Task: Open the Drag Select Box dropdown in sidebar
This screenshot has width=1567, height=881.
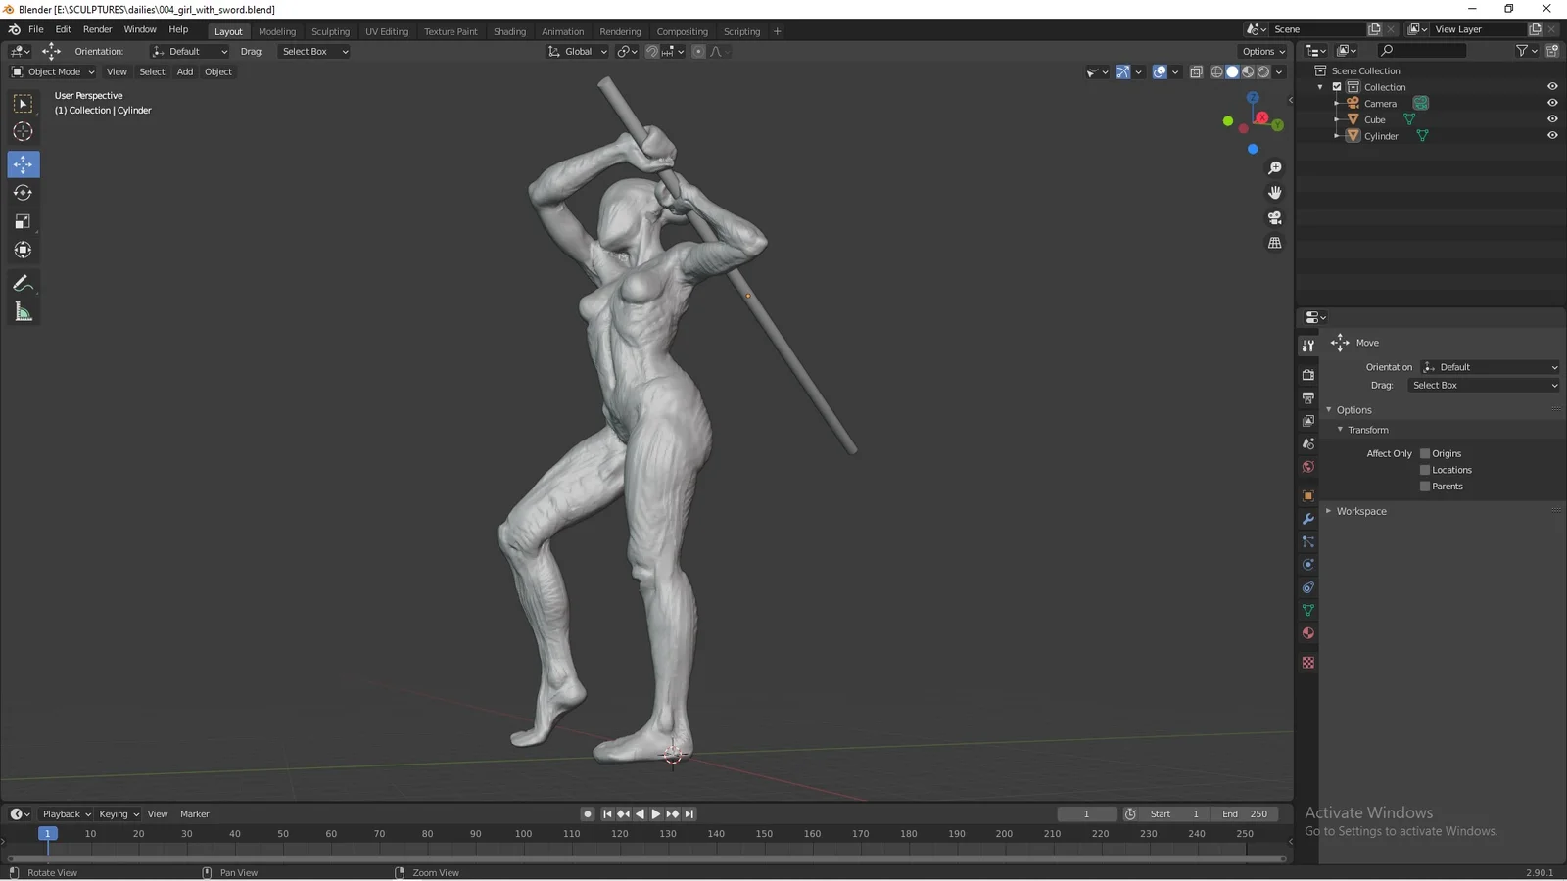Action: tap(1483, 385)
